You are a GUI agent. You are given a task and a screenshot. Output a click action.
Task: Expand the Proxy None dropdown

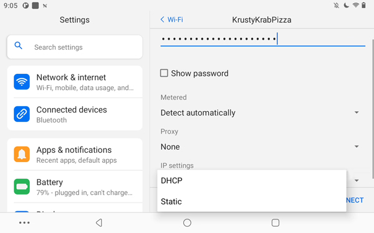[260, 147]
